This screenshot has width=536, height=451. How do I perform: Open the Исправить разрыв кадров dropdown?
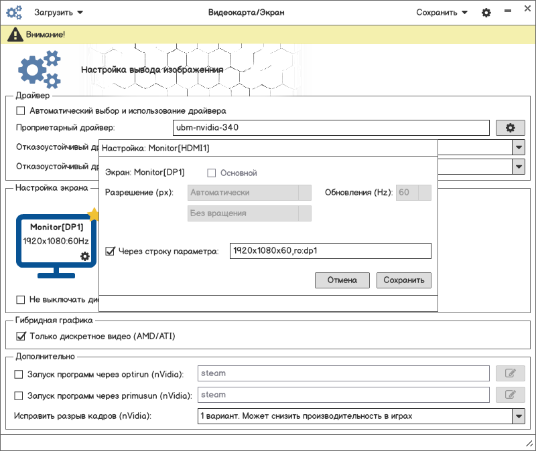[x=361, y=416]
